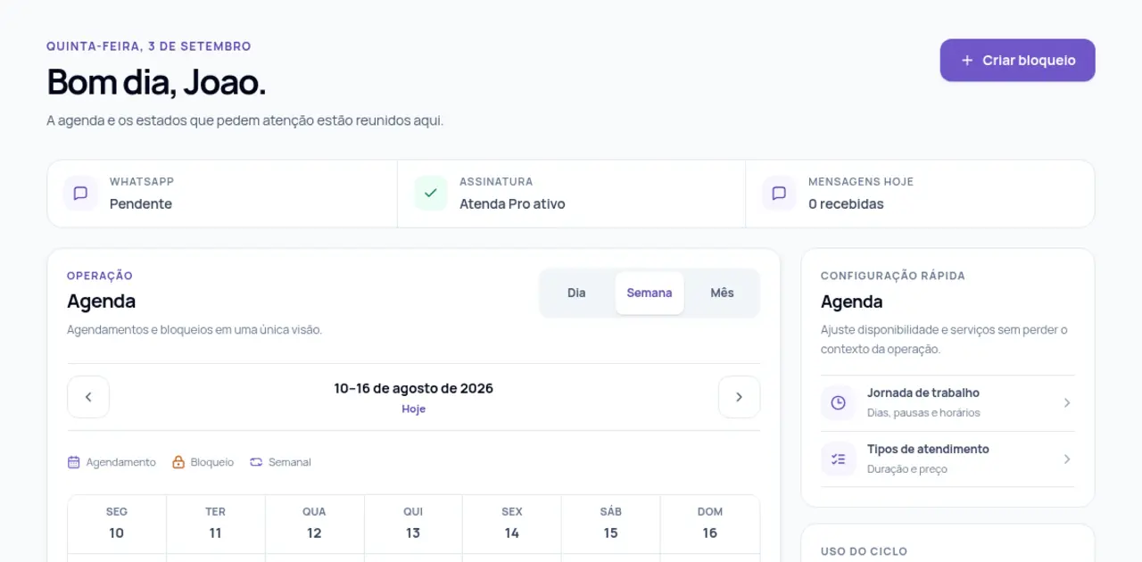
Task: Click the 'Atenda Pro ativo' subscription text
Action: (512, 203)
